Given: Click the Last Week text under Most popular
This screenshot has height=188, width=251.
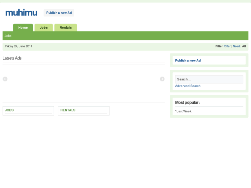Looking at the screenshot, I should pyautogui.click(x=183, y=111).
